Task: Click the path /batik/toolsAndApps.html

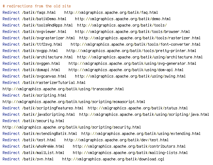Action: pyautogui.click(x=47, y=25)
